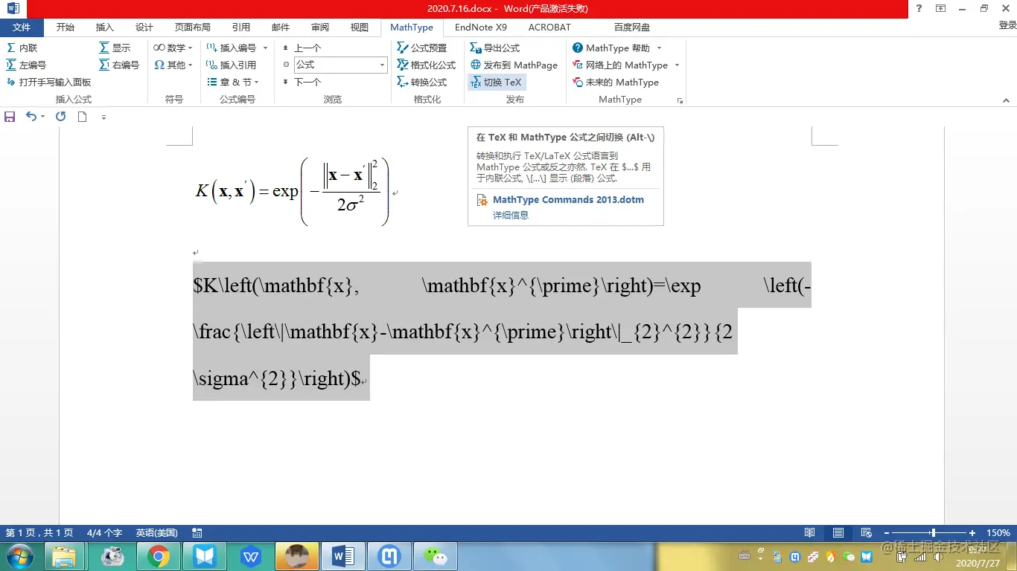Image resolution: width=1017 pixels, height=571 pixels.
Task: Click the language indicator 英语(美国)
Action: tap(156, 533)
